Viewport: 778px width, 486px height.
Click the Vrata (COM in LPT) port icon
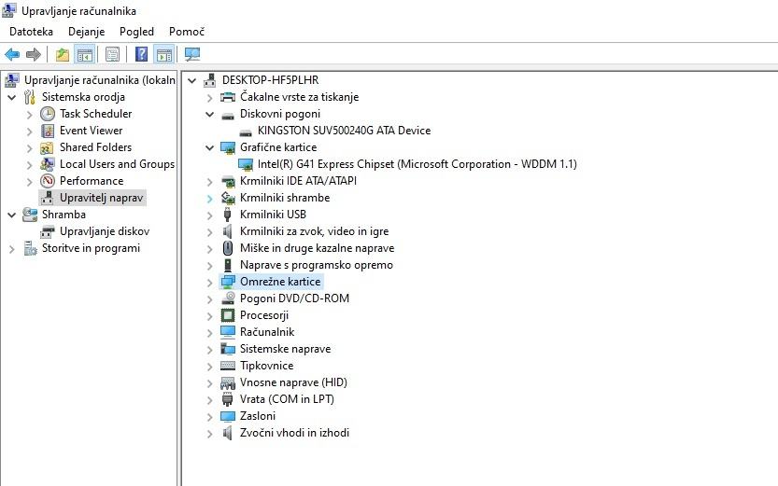pyautogui.click(x=227, y=399)
